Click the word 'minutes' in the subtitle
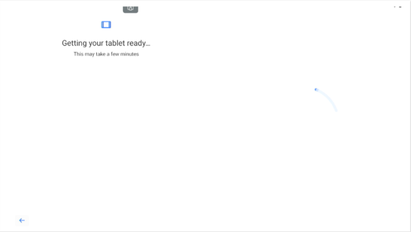 point(129,54)
